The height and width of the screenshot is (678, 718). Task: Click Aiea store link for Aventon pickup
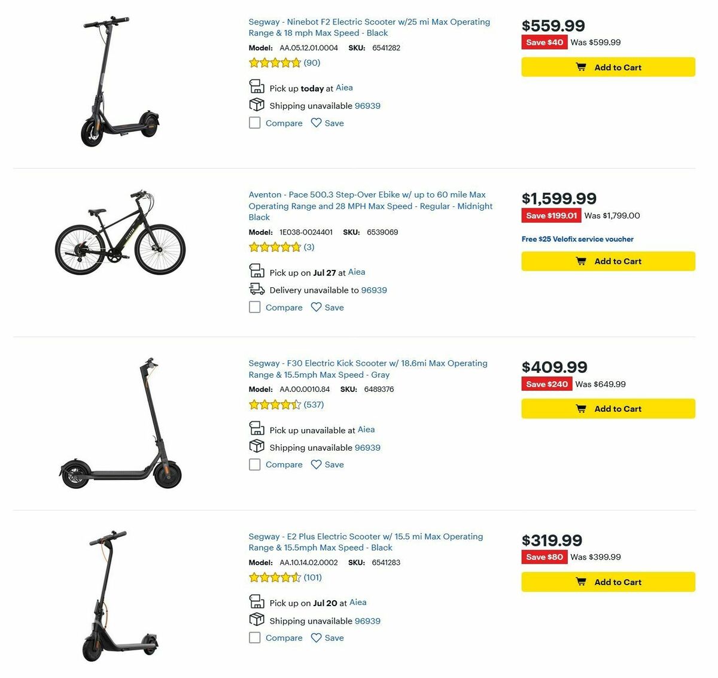pyautogui.click(x=357, y=272)
